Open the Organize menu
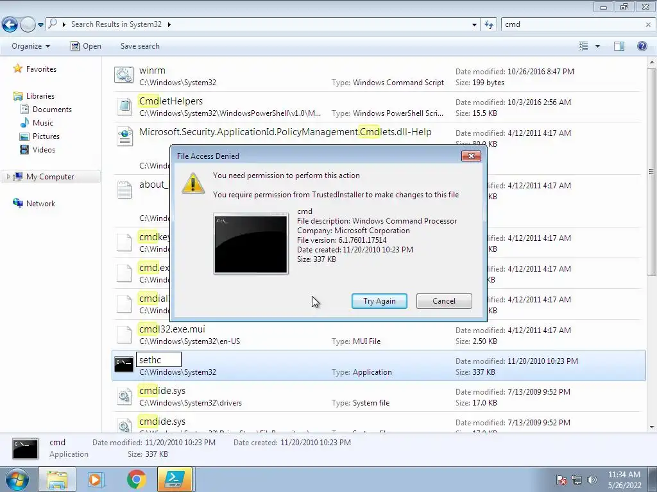Screen dimensions: 657x492 click(x=31, y=46)
